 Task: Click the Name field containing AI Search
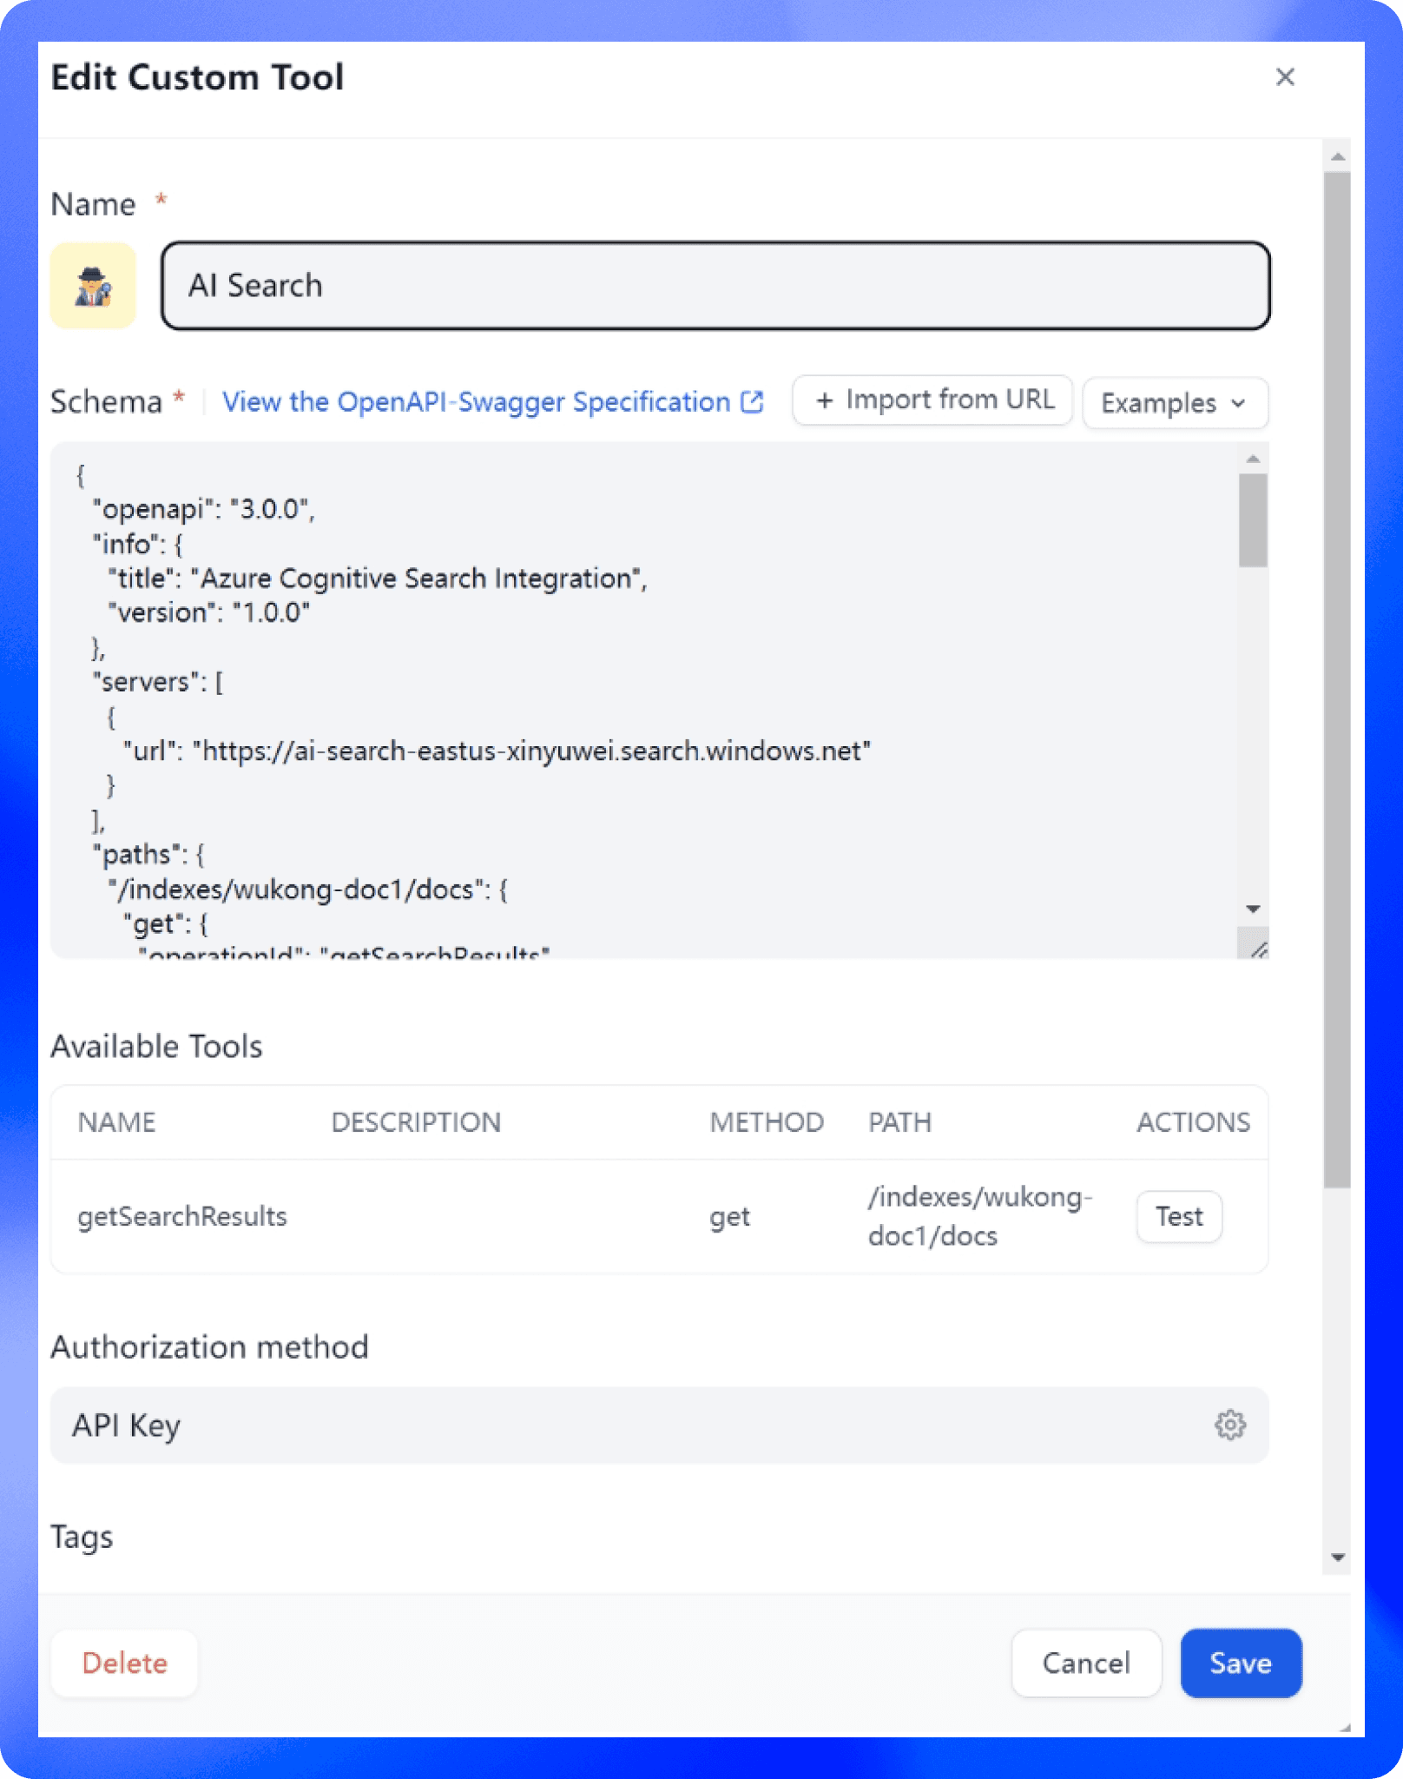pyautogui.click(x=715, y=286)
